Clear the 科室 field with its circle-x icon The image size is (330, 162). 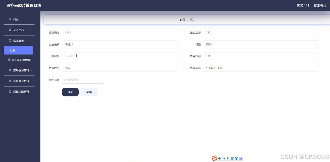(x=315, y=44)
